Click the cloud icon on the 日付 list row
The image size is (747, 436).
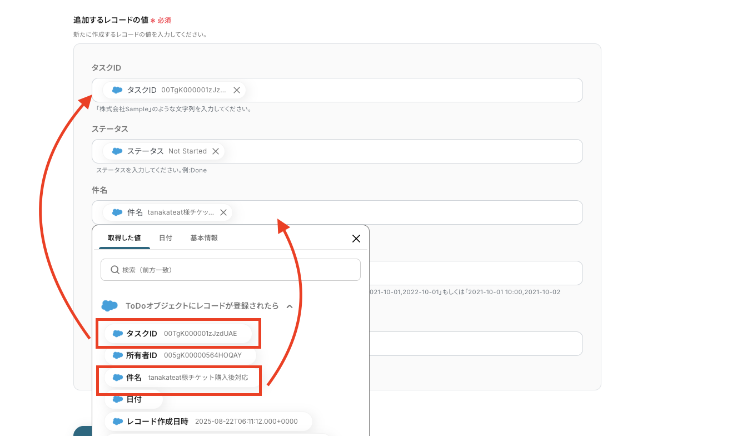point(118,399)
